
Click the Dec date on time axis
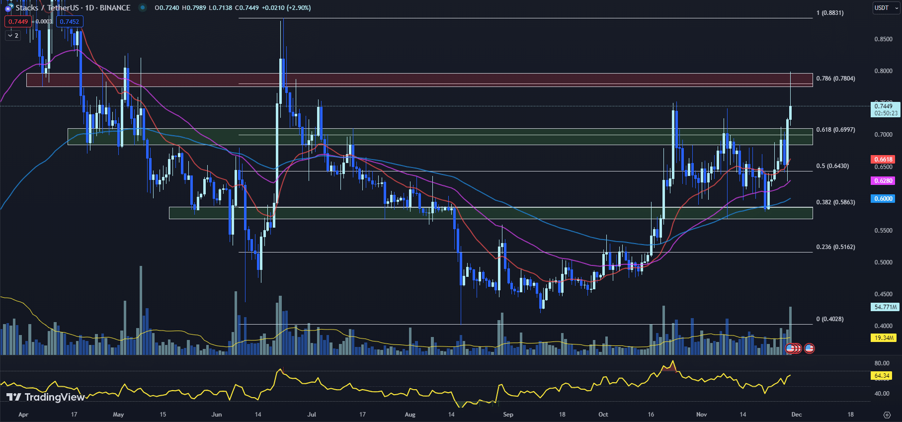click(x=796, y=415)
